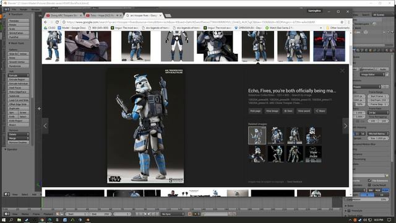
Task: Open the Delete dropdown under Remove
Action: (x=19, y=134)
